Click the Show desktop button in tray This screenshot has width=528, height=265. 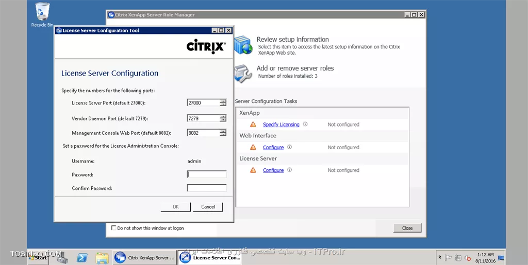(501, 258)
